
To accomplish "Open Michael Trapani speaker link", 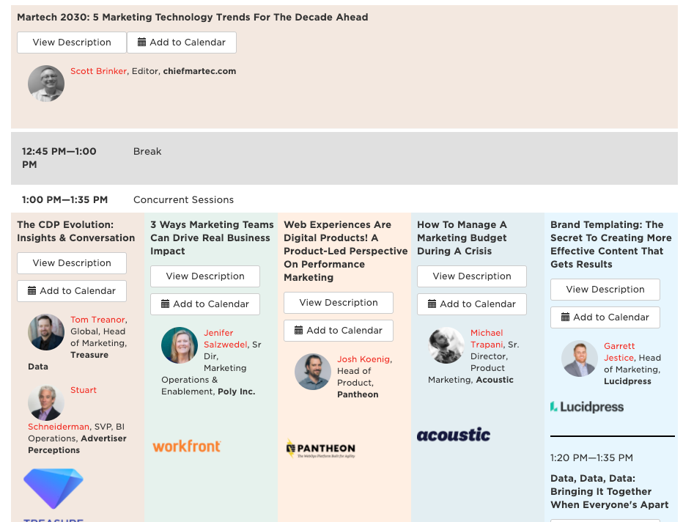I will tap(487, 339).
